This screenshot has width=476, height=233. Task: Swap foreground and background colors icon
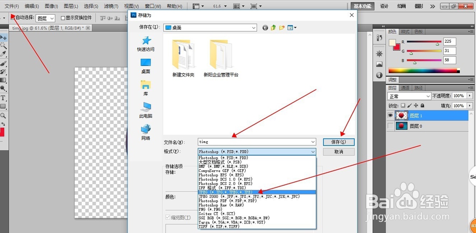pyautogui.click(x=3, y=124)
